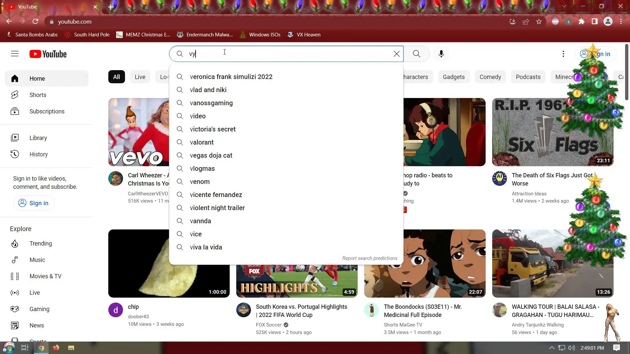
Task: Open the three-dot settings menu
Action: pos(563,54)
